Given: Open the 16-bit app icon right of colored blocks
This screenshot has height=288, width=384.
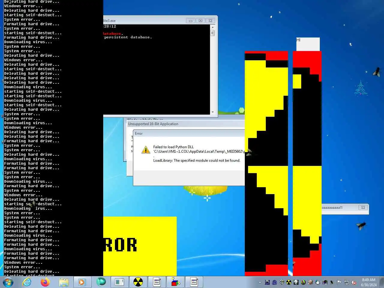Looking at the screenshot, I should coord(194,282).
